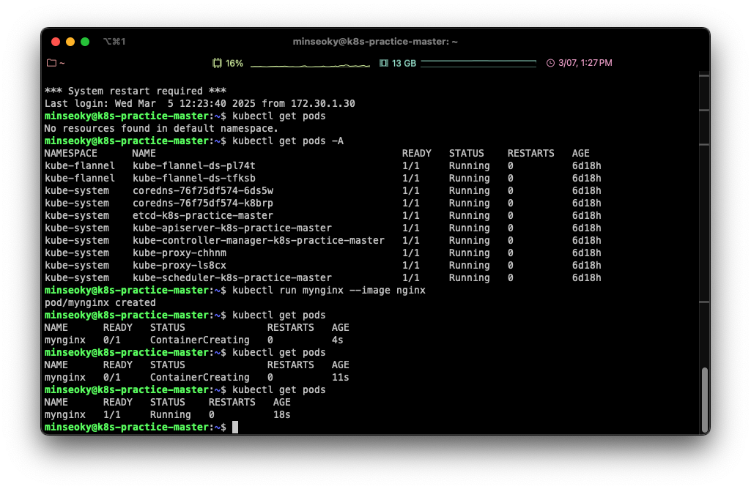Click the 3/07, 1:27 PM date display

pyautogui.click(x=585, y=63)
